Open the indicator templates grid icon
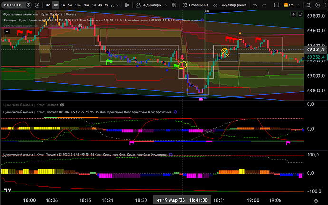The image size is (328, 205). (x=177, y=6)
